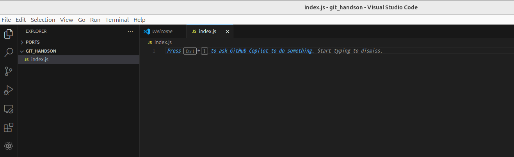Open the React atom icon view
The width and height of the screenshot is (514, 157).
[x=9, y=146]
